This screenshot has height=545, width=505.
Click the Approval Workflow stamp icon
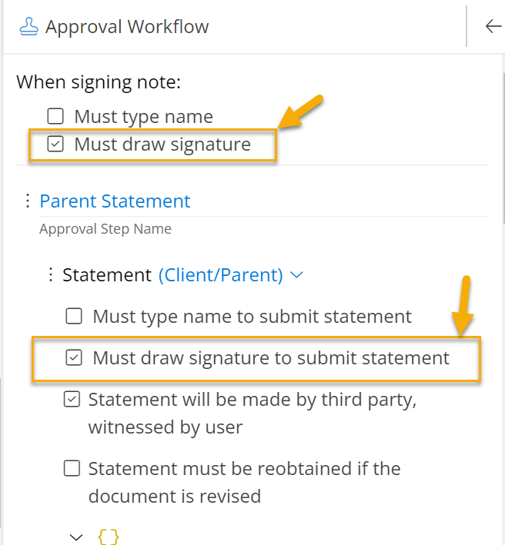point(30,27)
